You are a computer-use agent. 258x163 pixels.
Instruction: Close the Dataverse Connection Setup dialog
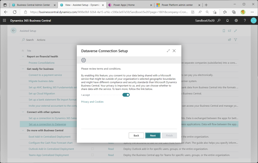174,51
